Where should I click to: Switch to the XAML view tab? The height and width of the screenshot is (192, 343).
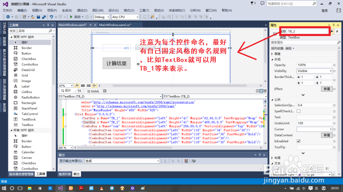pyautogui.click(x=93, y=91)
